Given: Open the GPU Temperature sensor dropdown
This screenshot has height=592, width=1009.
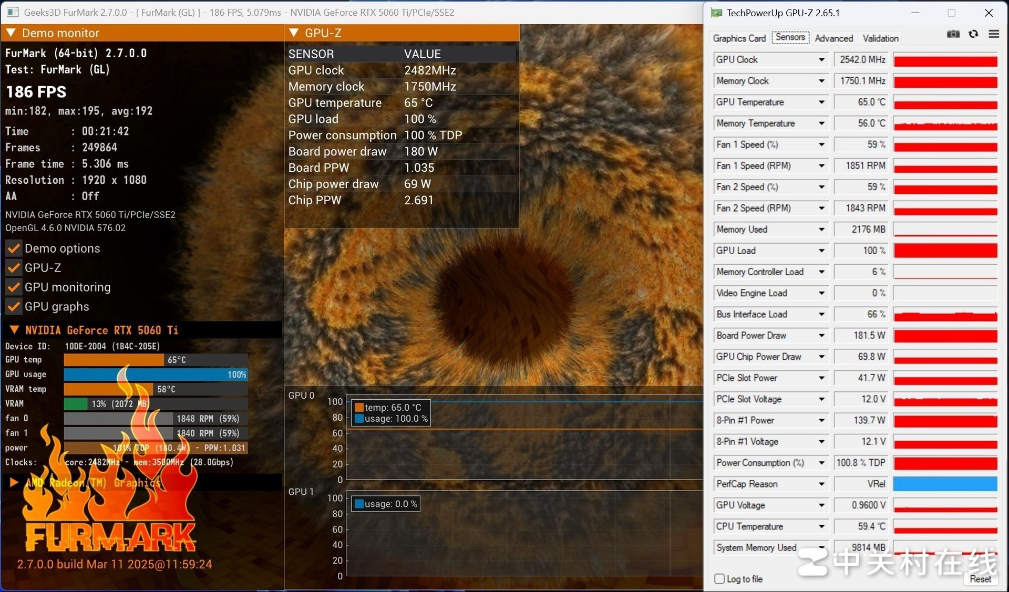Looking at the screenshot, I should [x=821, y=102].
